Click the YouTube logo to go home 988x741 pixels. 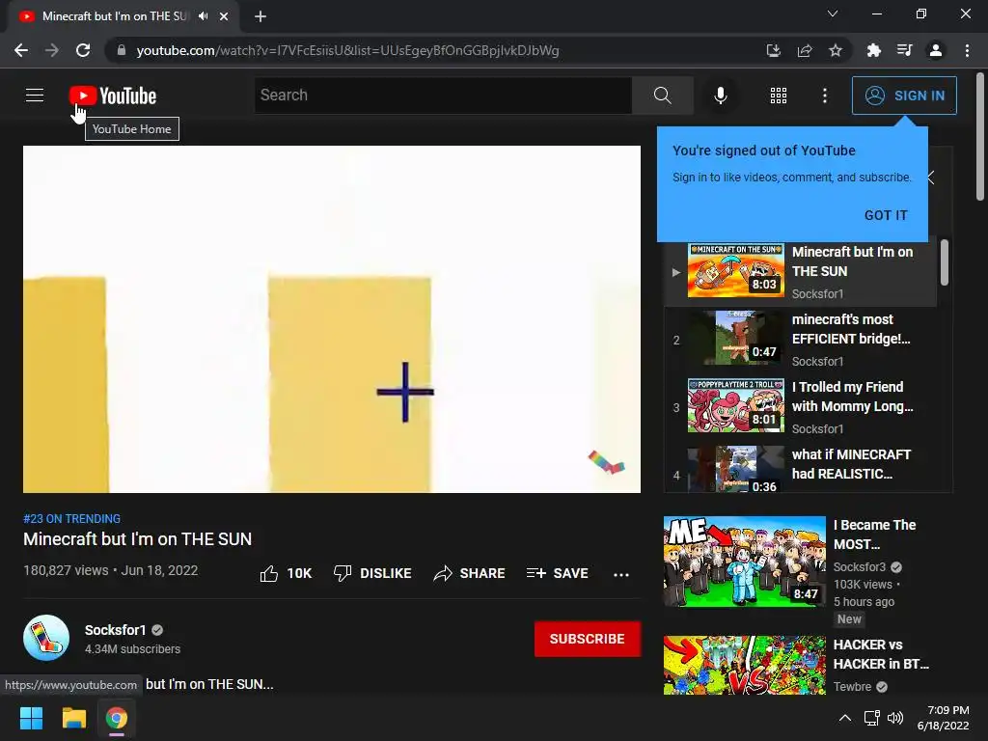(x=113, y=96)
